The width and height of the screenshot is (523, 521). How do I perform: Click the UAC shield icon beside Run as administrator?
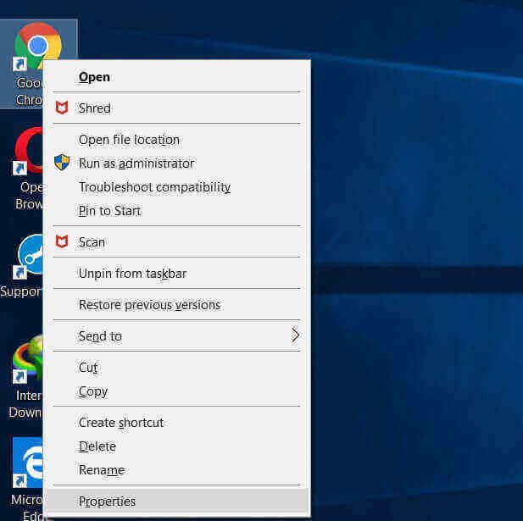61,163
